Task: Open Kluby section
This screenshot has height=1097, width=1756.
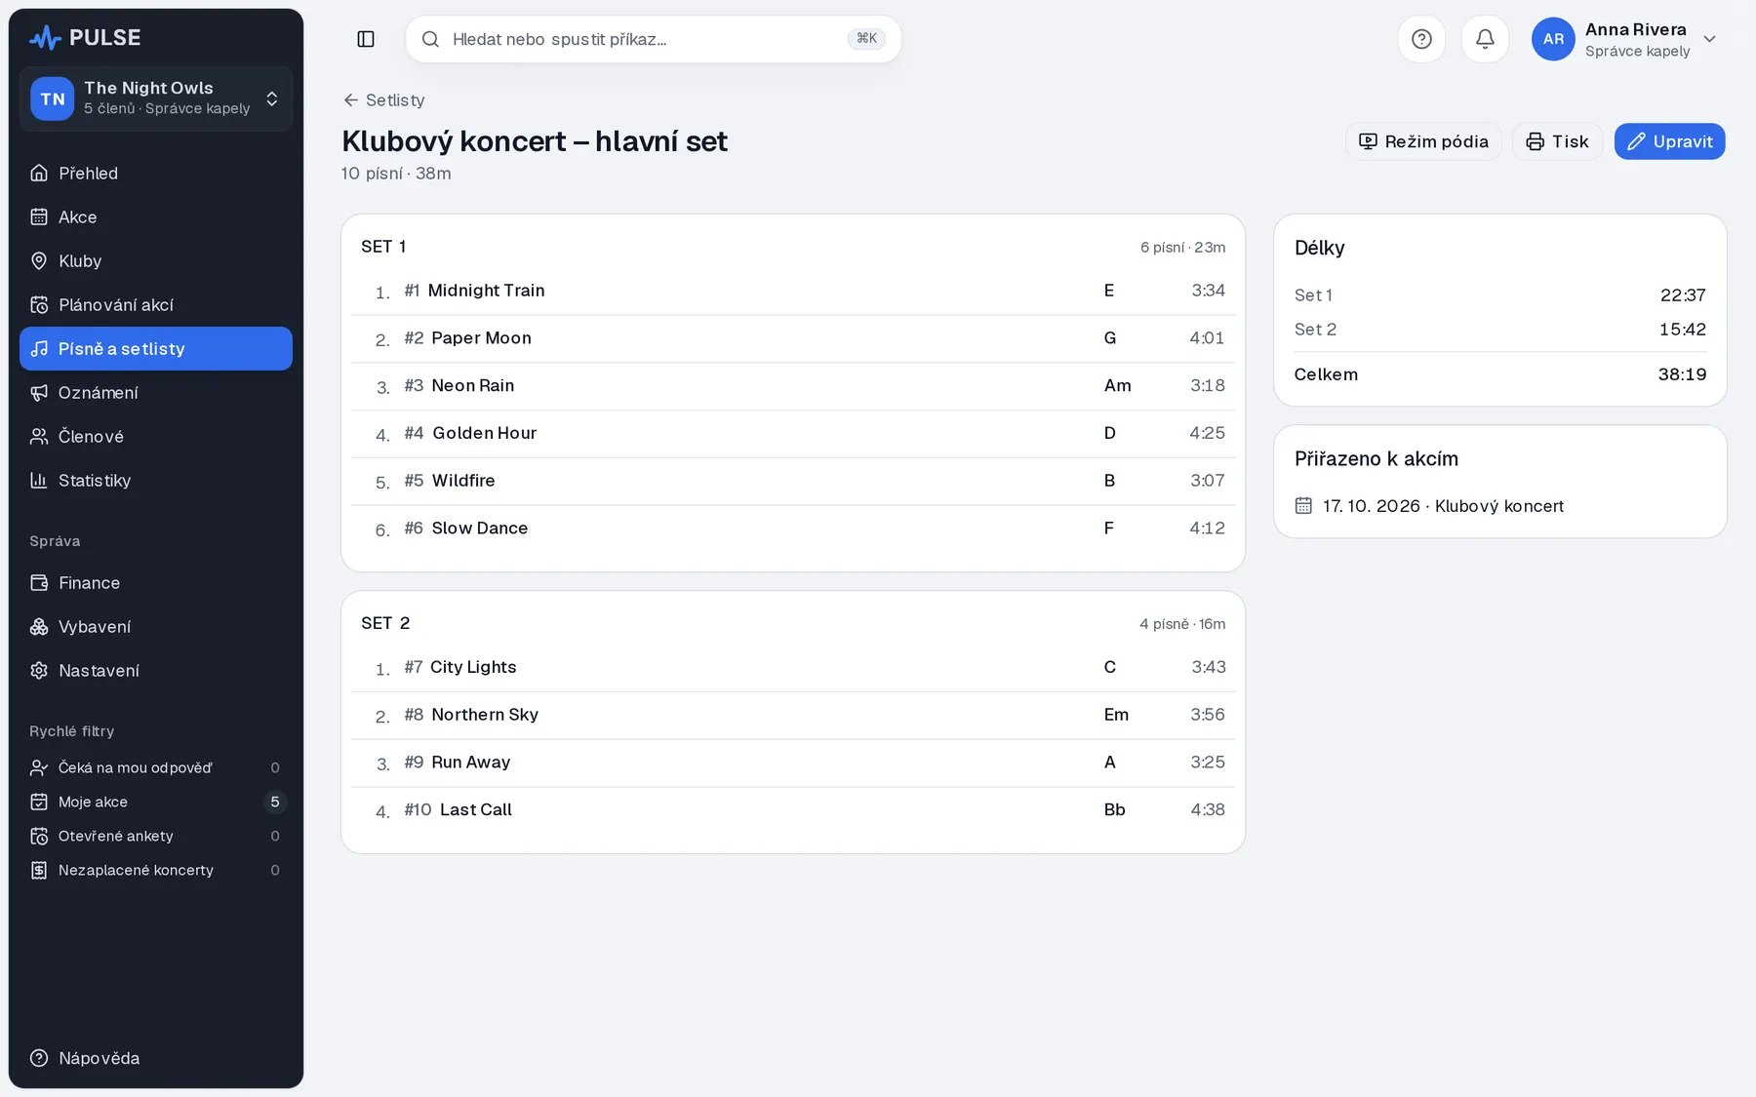Action: click(156, 260)
